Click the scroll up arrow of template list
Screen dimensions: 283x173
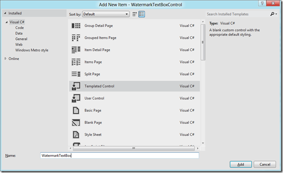pos(203,22)
